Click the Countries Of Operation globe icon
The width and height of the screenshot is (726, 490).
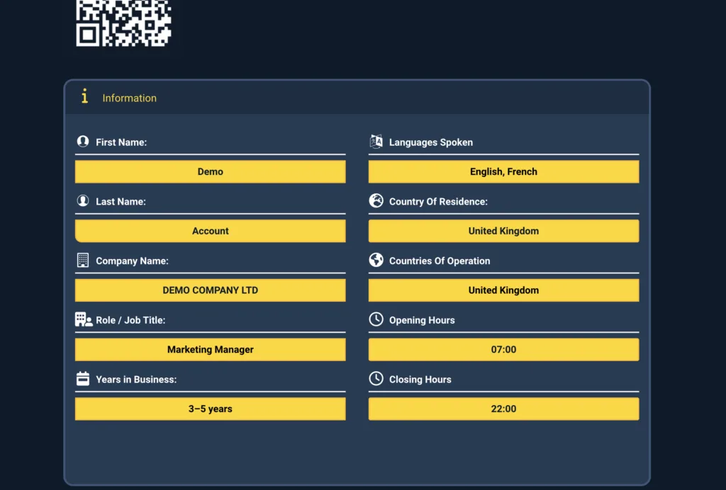tap(376, 260)
